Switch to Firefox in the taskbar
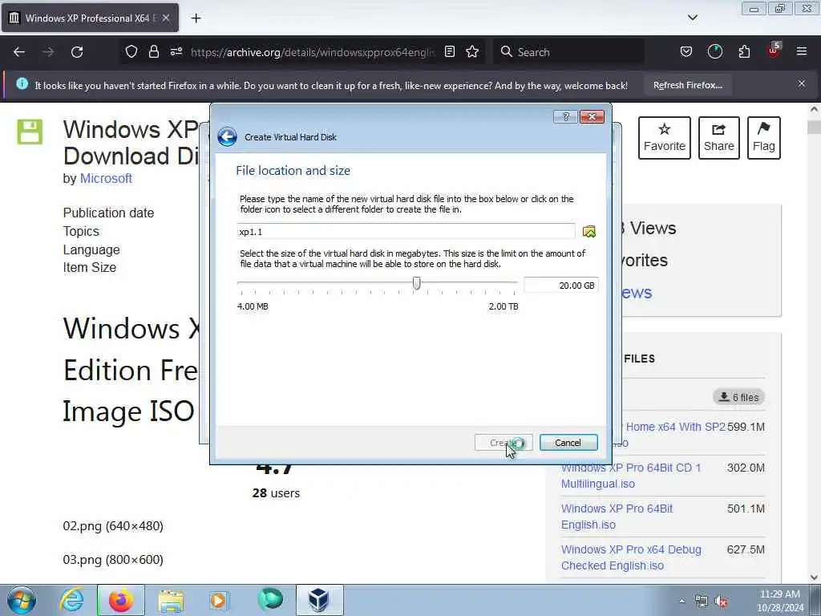The width and height of the screenshot is (821, 616). 121,600
